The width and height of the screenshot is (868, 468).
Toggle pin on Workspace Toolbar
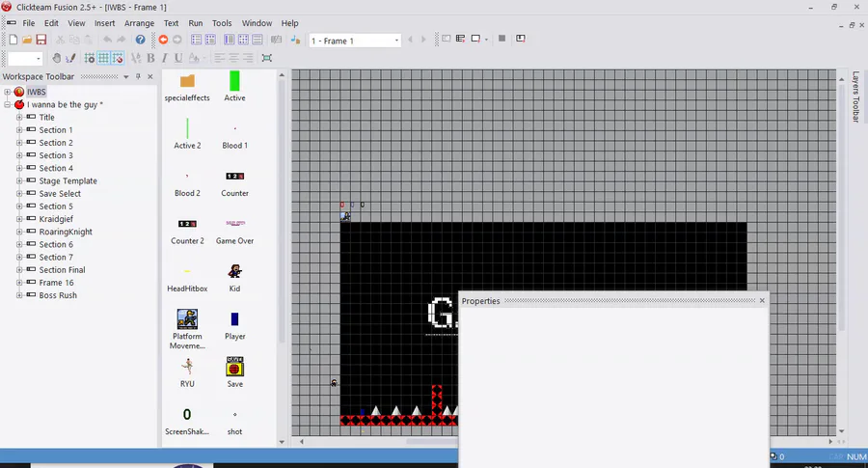click(x=138, y=76)
